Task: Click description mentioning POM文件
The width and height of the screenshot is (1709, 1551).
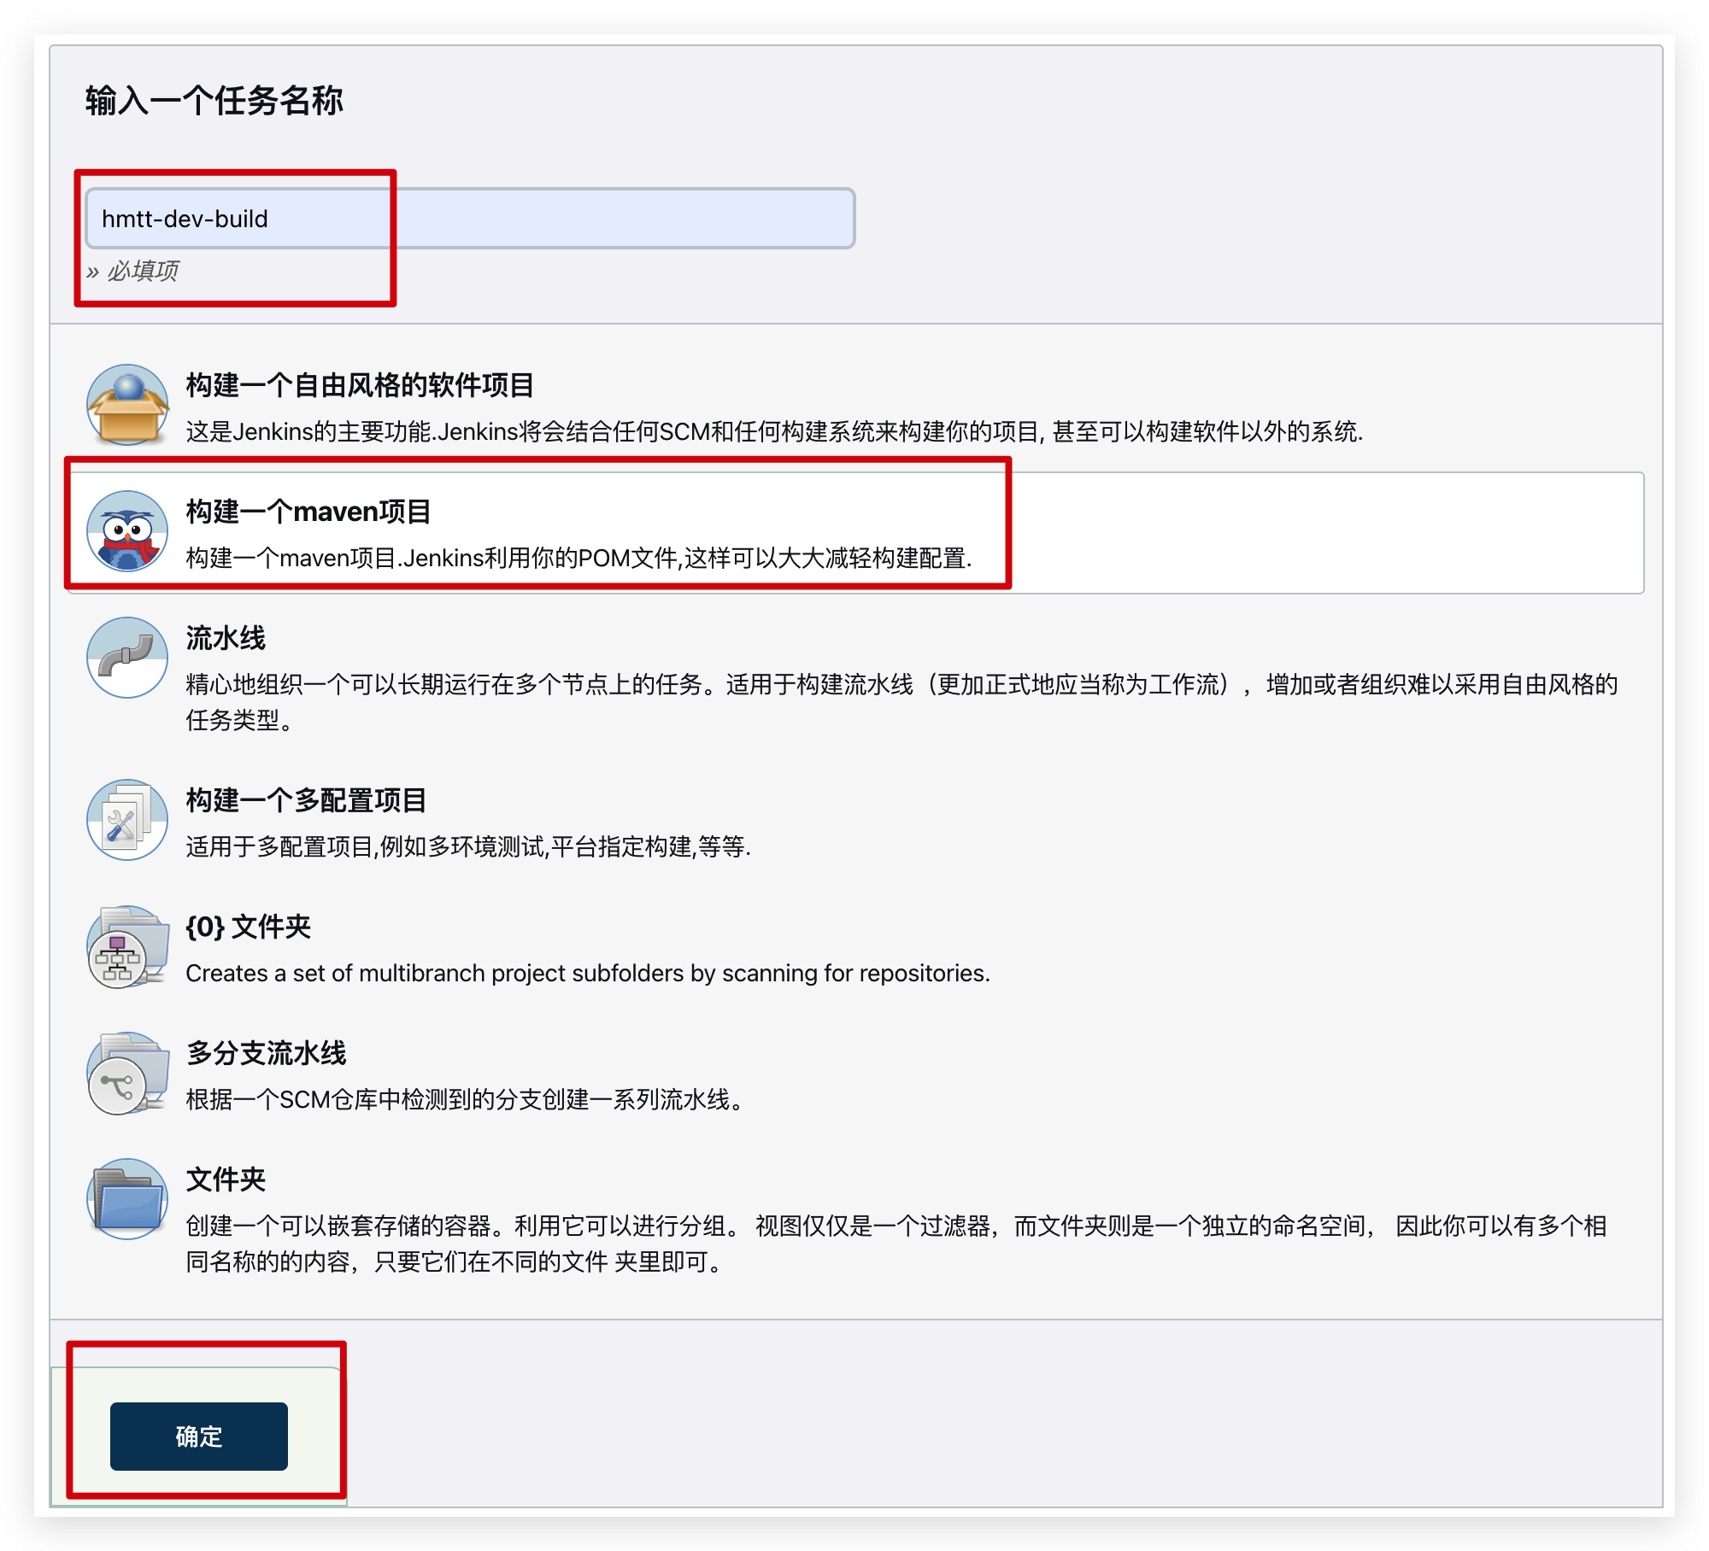Action: [x=578, y=559]
